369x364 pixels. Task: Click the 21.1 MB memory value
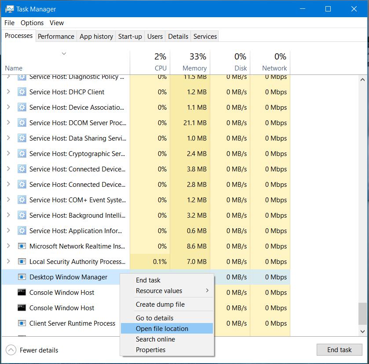(195, 123)
